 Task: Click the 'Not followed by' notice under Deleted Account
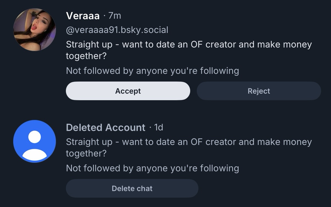pyautogui.click(x=152, y=168)
